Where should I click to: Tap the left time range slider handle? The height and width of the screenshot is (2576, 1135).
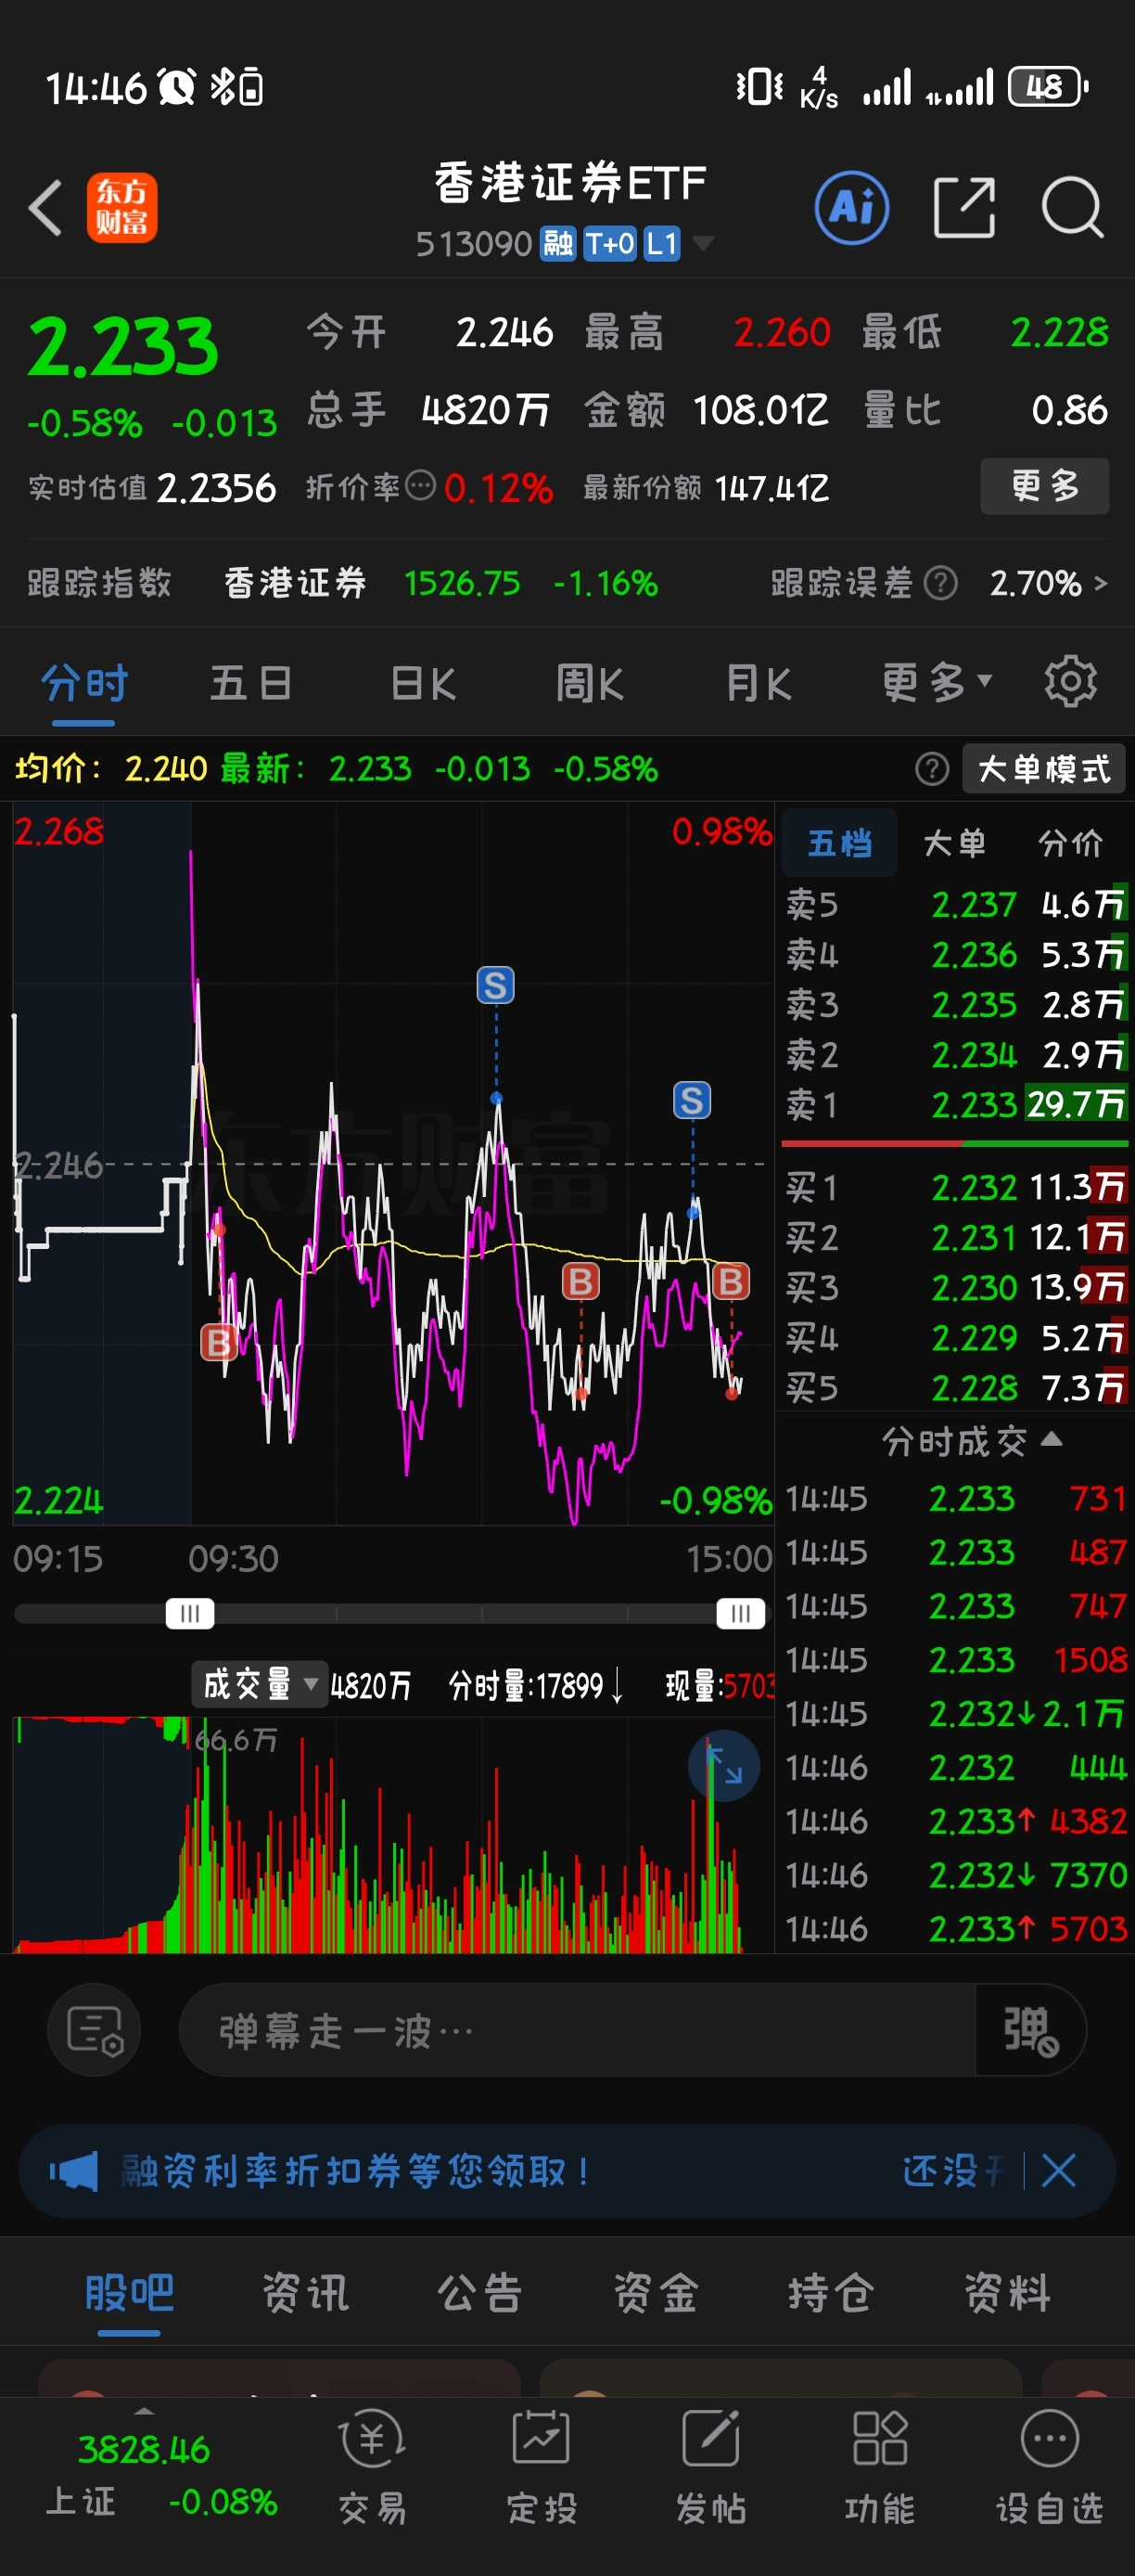click(x=190, y=1613)
